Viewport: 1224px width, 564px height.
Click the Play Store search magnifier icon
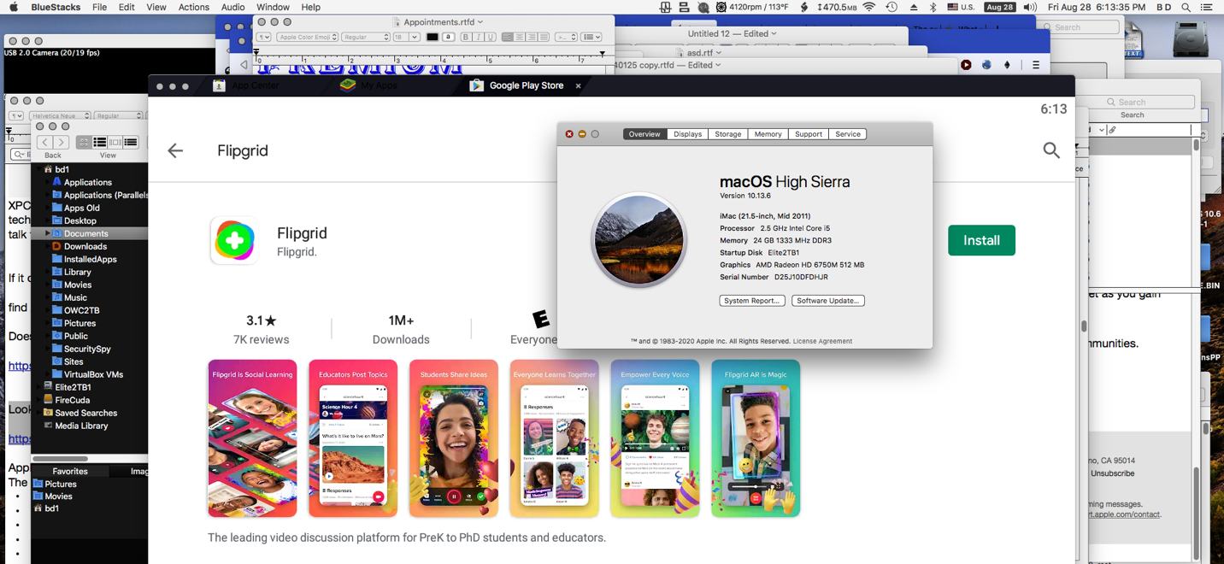tap(1051, 150)
